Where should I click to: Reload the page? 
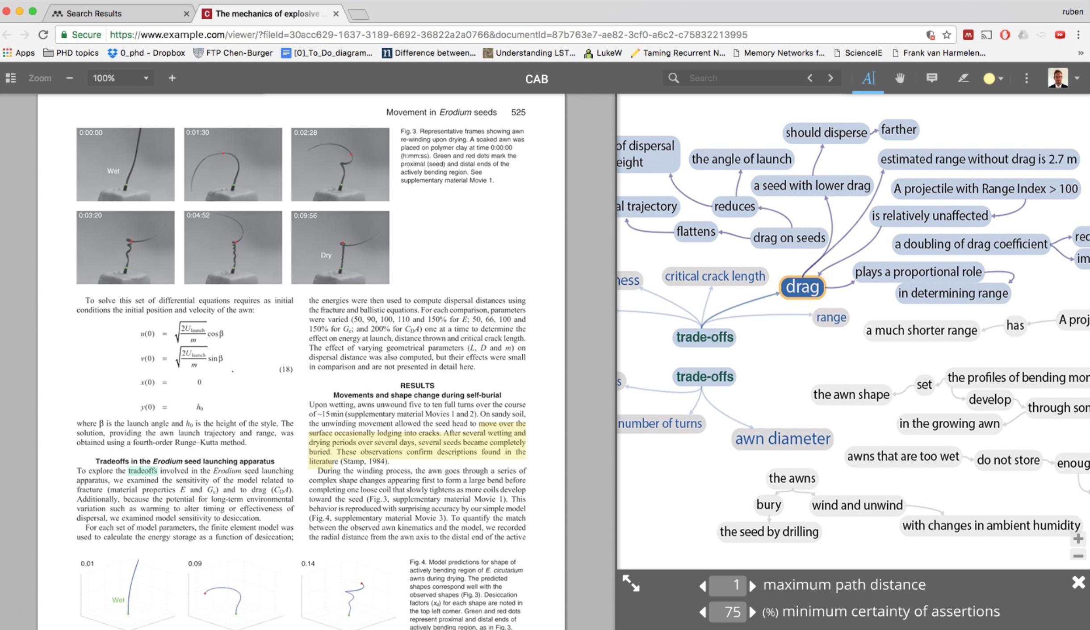[43, 34]
